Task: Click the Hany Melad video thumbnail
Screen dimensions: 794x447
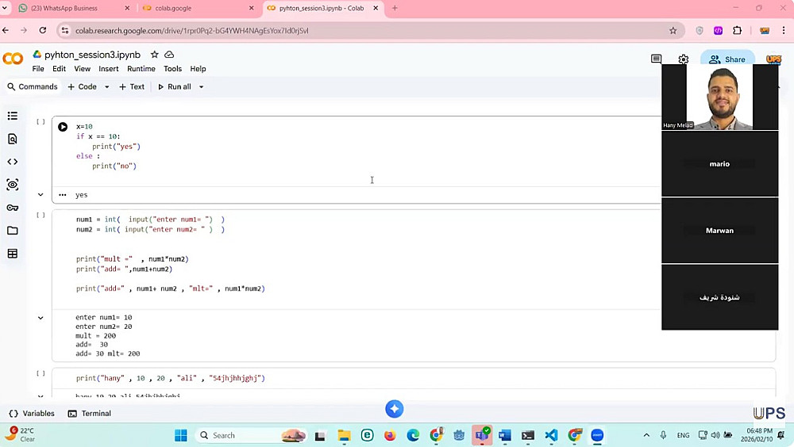Action: point(719,97)
